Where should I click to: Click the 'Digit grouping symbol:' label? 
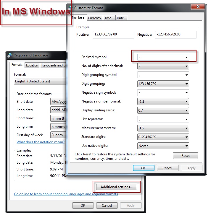[99, 75]
